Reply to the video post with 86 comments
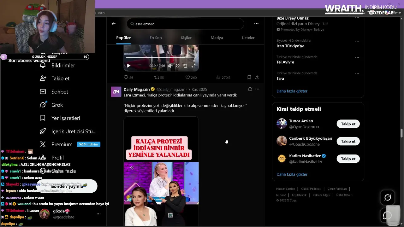 click(128, 77)
